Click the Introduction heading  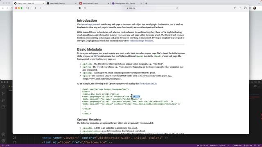87,20
